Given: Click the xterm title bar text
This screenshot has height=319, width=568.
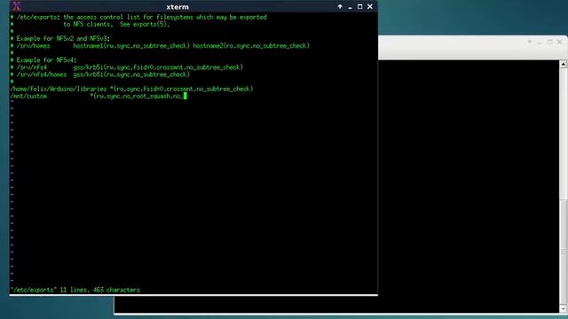Looking at the screenshot, I should pyautogui.click(x=177, y=7).
